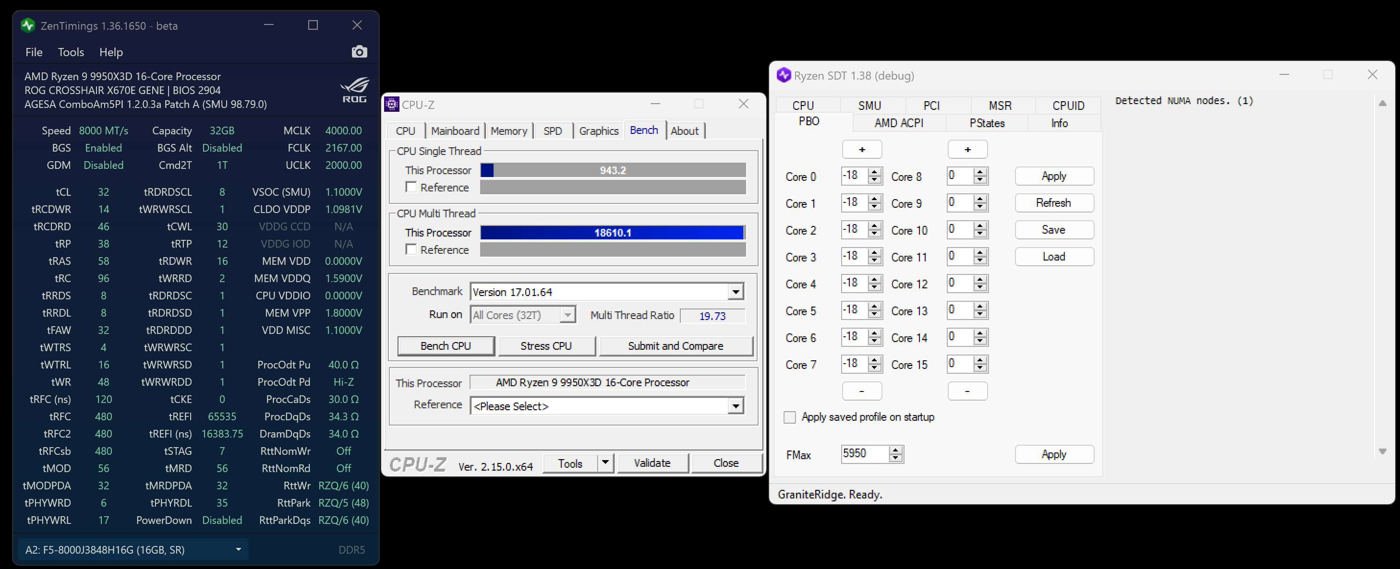
Task: Open the File menu in ZenTimings
Action: coord(34,52)
